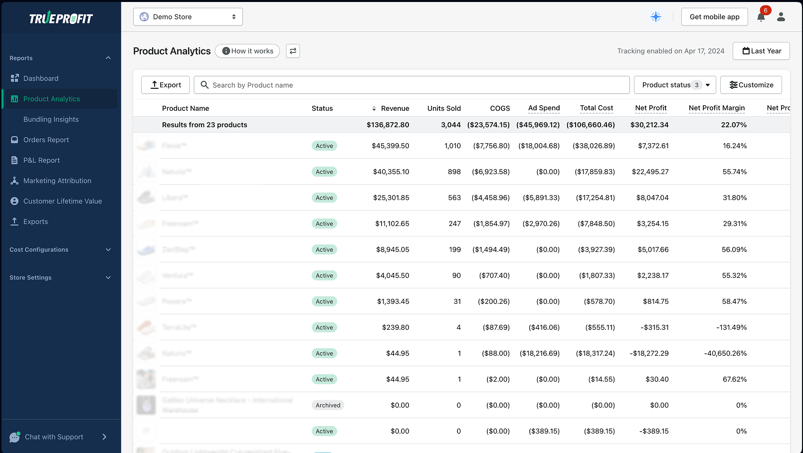Click the user profile icon

click(781, 16)
